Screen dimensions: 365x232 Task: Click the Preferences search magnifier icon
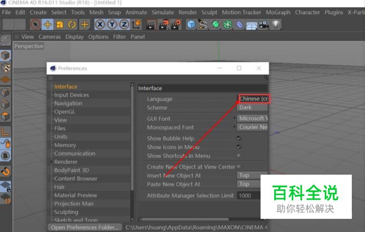click(x=266, y=78)
